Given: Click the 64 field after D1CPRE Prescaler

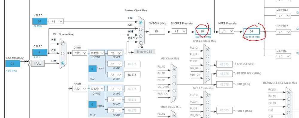Looking at the screenshot, I should point(203,31).
